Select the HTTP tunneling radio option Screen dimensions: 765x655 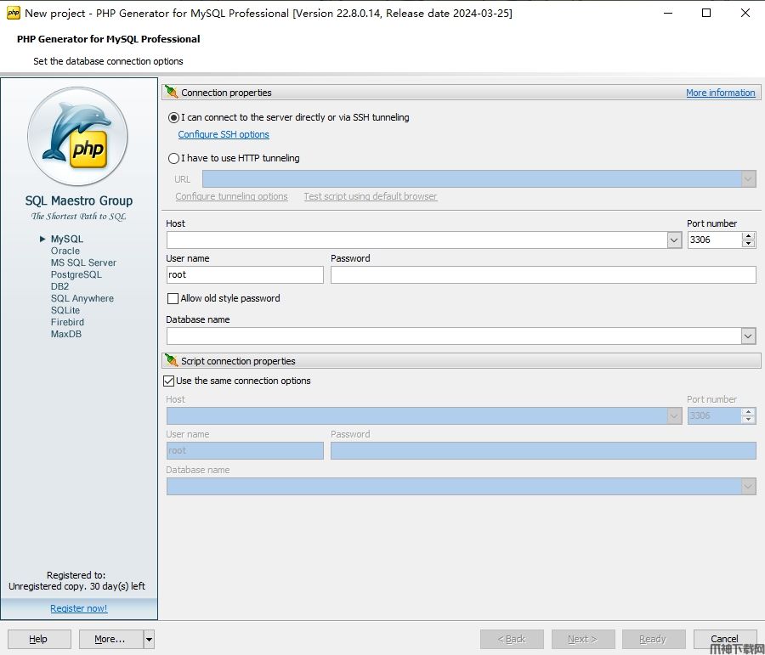(x=174, y=158)
